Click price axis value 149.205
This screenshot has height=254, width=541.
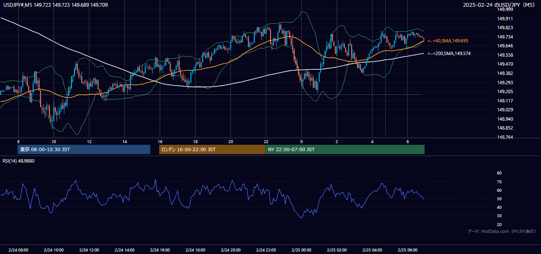coord(505,91)
